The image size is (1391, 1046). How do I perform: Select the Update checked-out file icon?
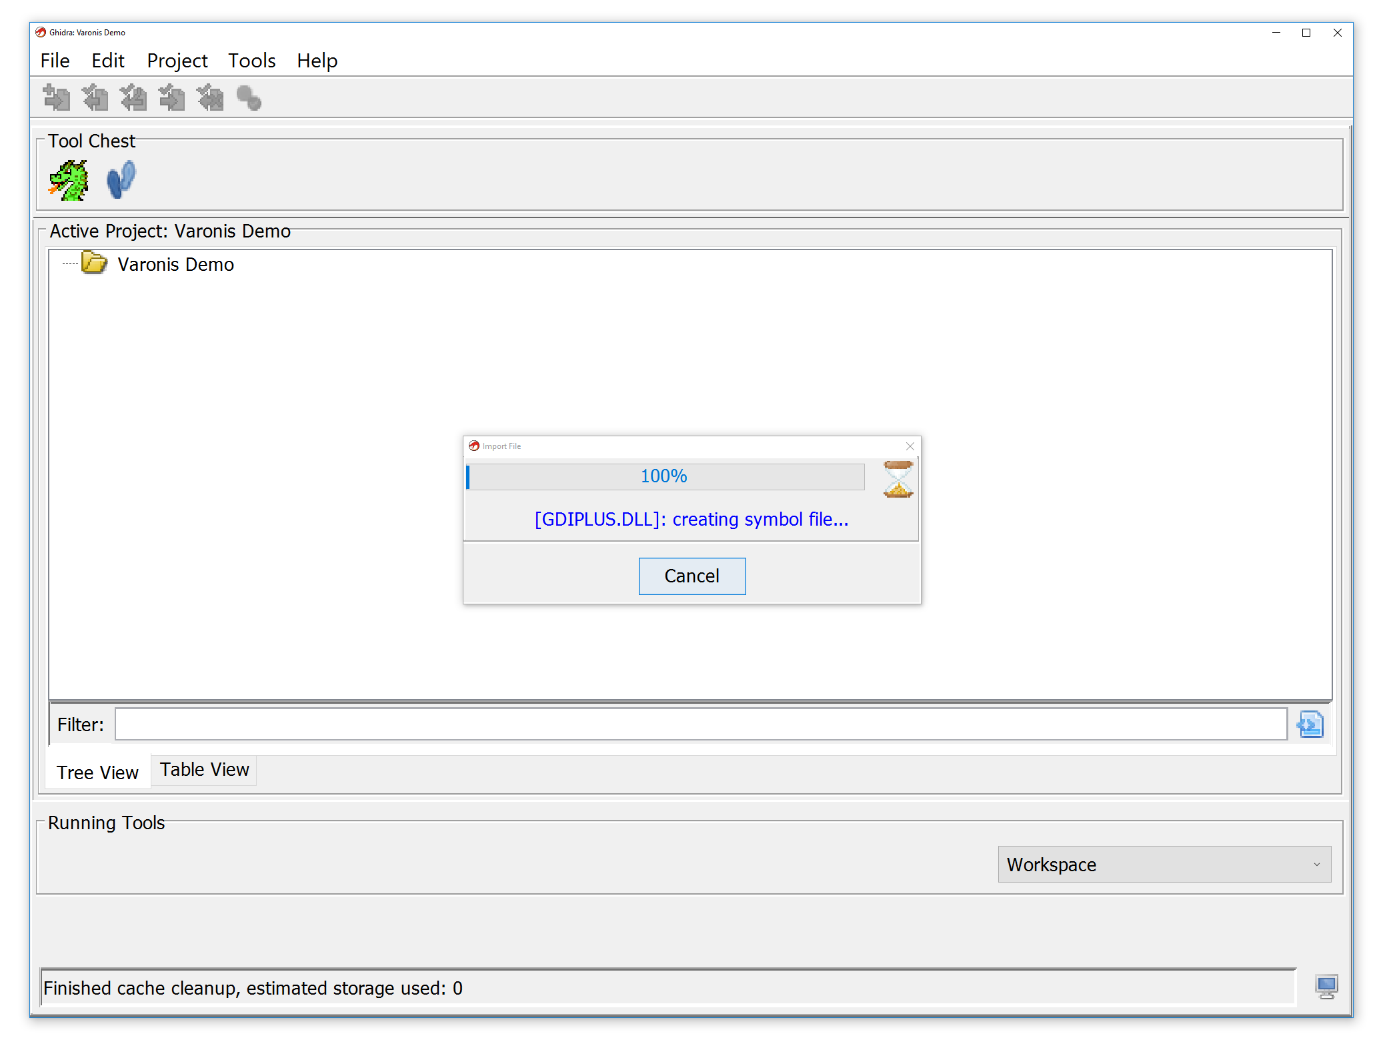[171, 97]
